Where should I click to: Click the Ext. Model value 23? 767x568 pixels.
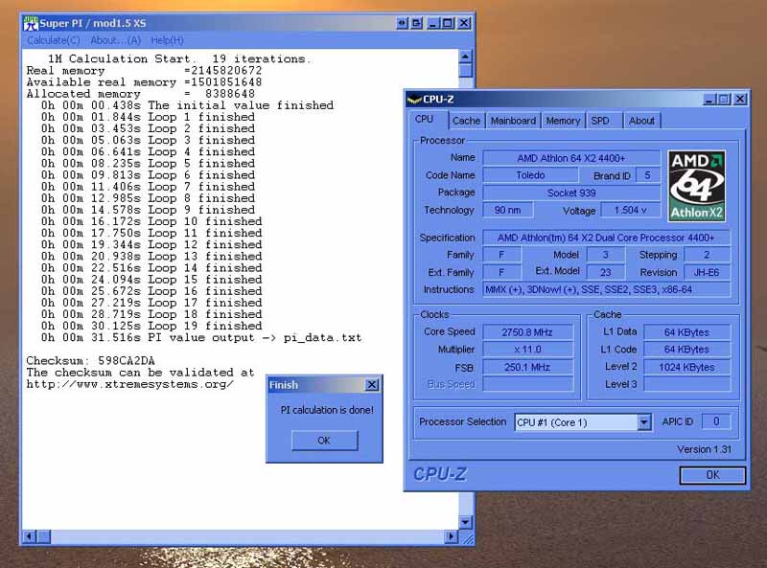(606, 272)
